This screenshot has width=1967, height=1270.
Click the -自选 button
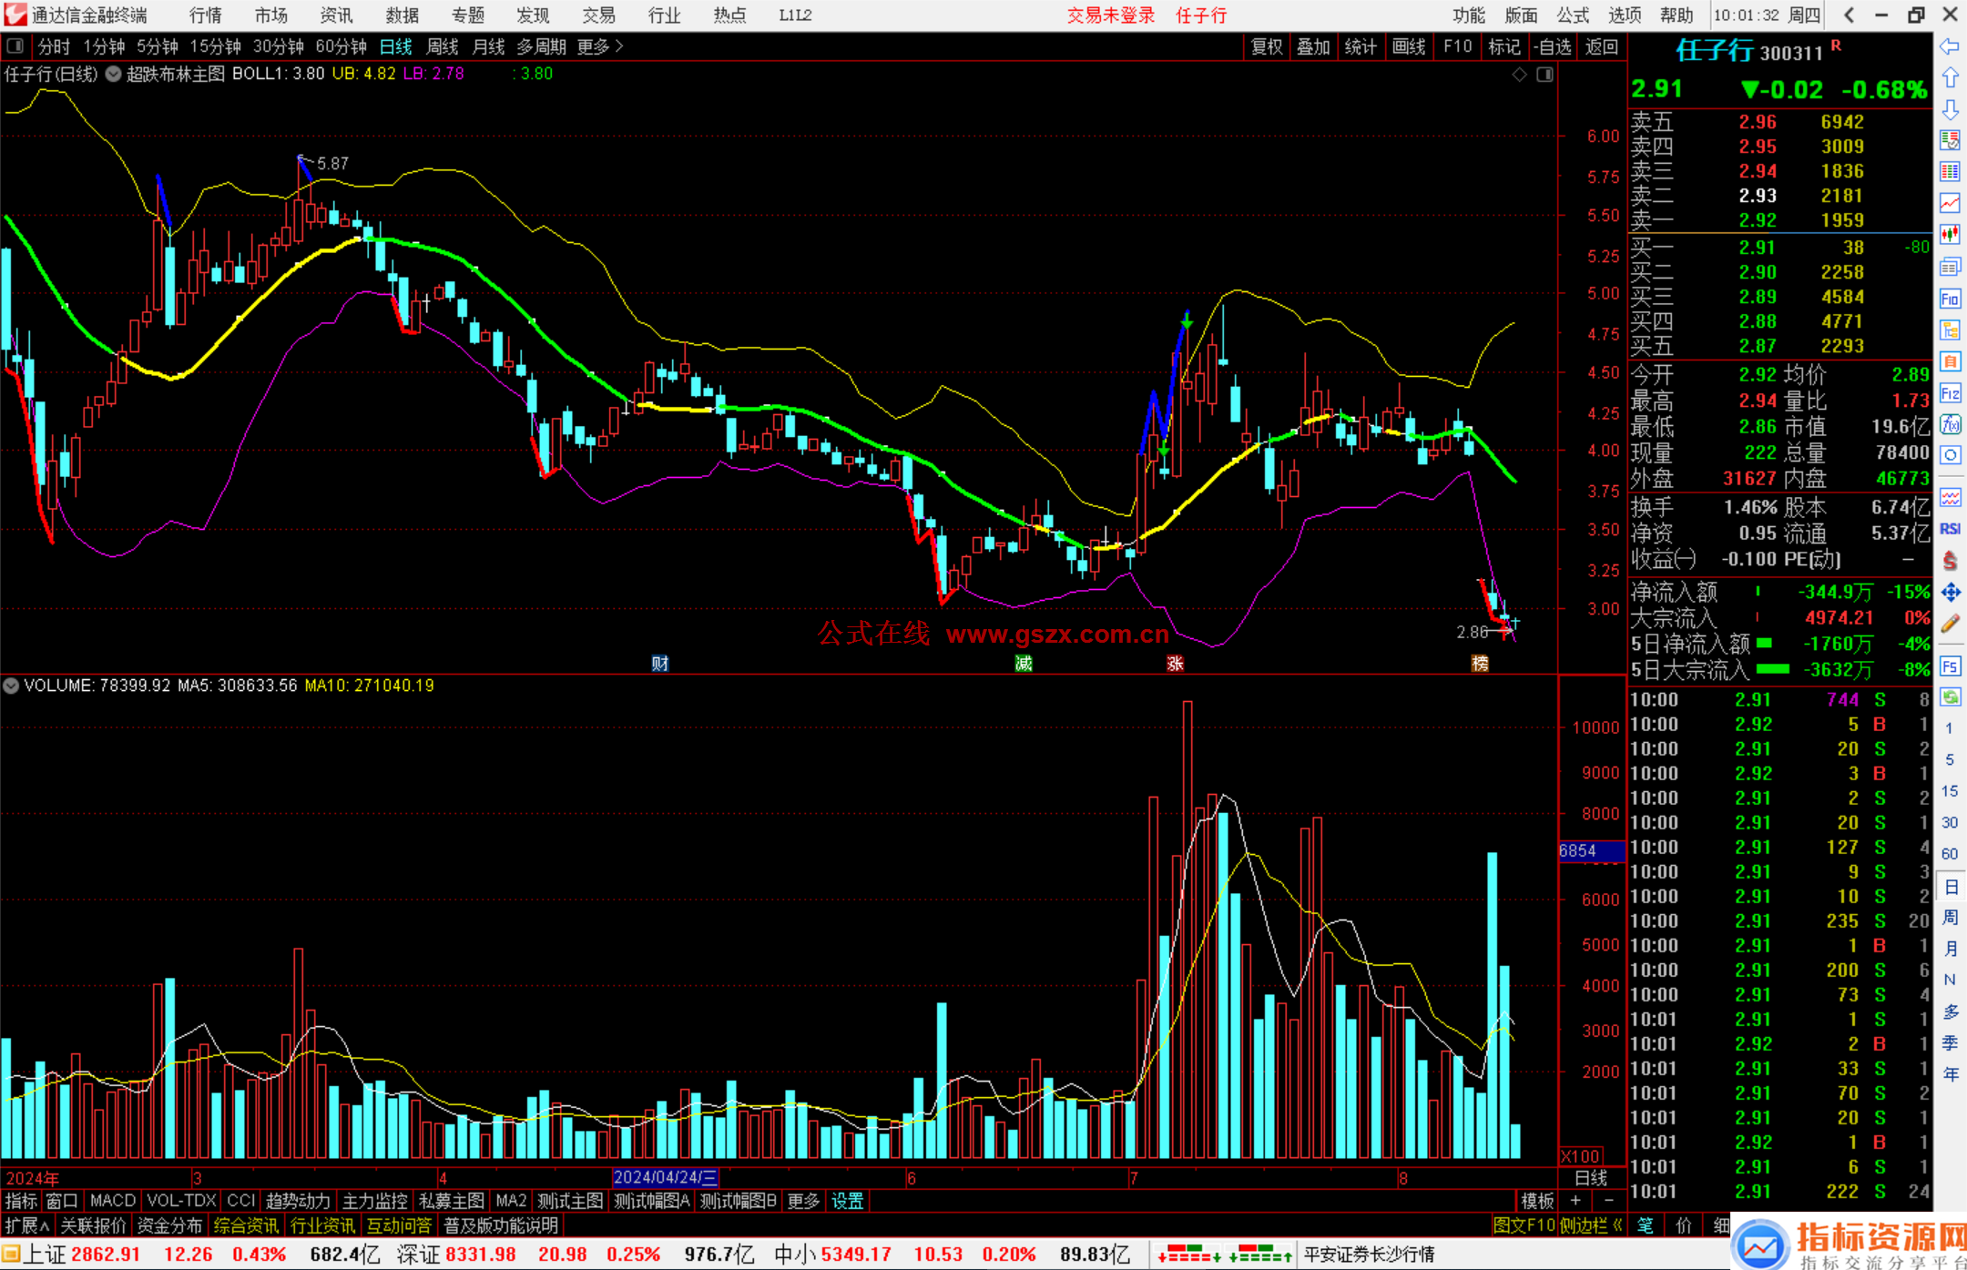pyautogui.click(x=1553, y=46)
